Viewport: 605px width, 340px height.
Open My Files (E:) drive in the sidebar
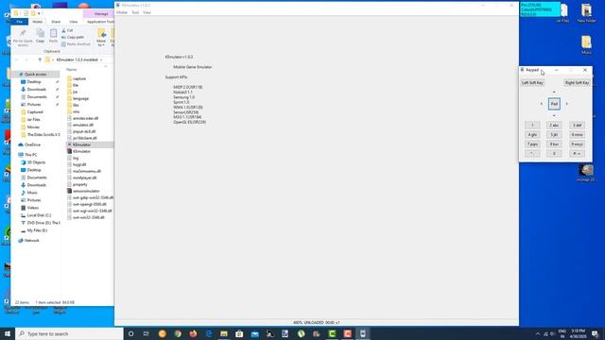click(37, 230)
